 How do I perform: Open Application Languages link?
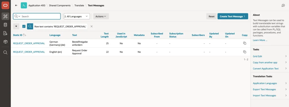[x=265, y=83]
